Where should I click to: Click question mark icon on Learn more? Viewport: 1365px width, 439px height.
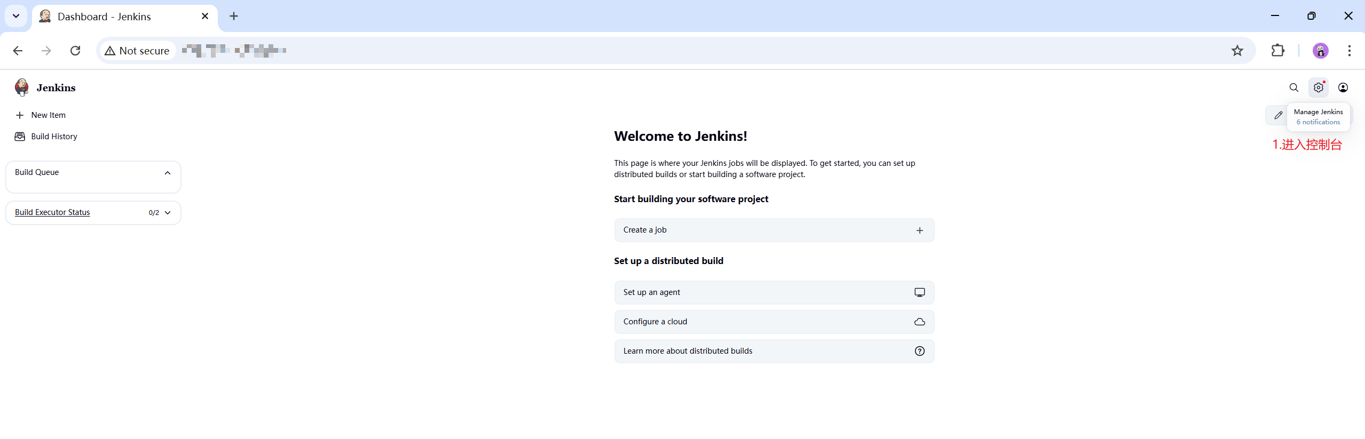pos(919,351)
